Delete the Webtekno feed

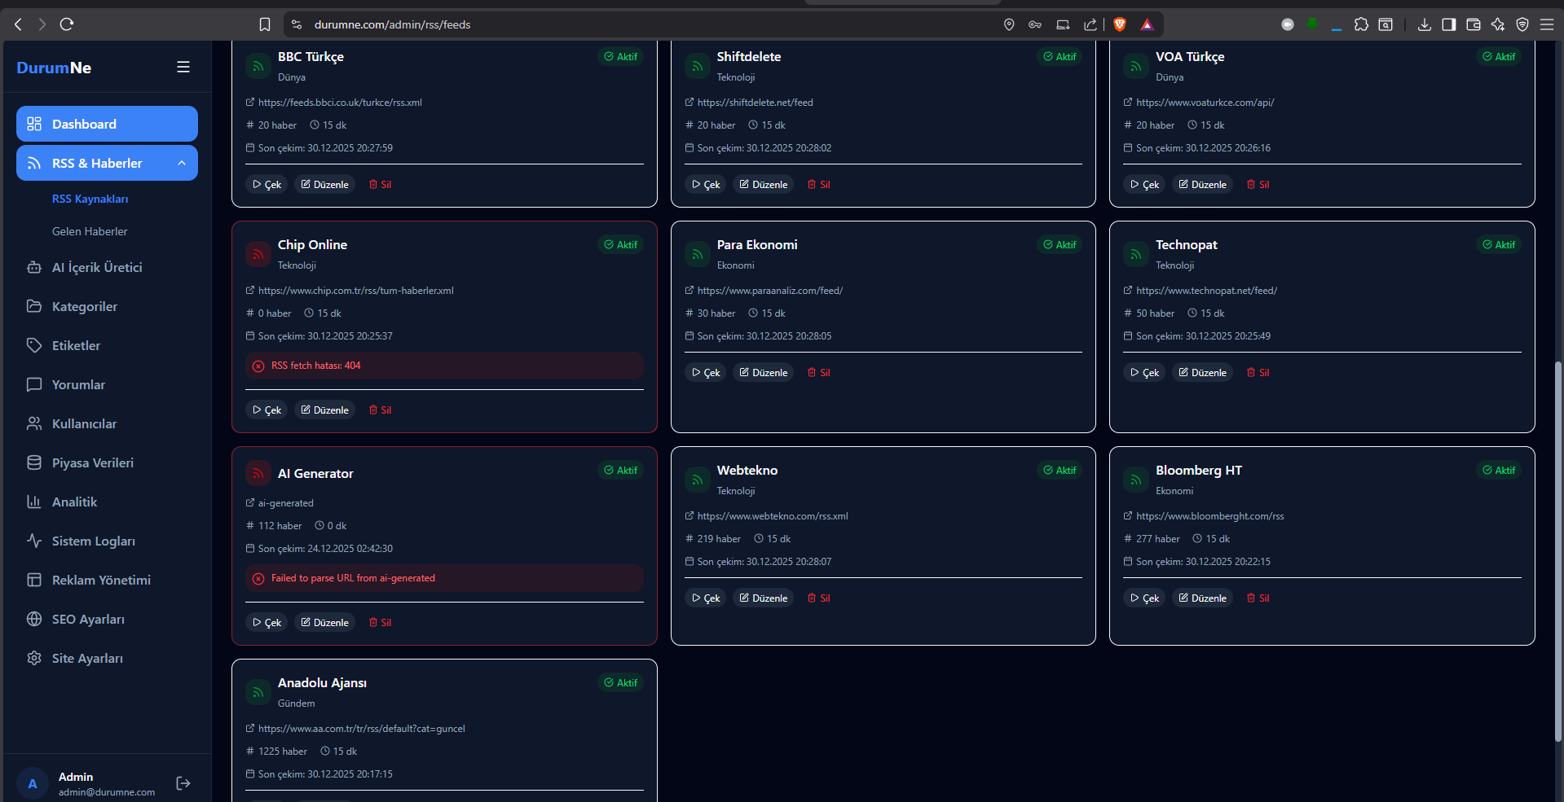pos(819,598)
